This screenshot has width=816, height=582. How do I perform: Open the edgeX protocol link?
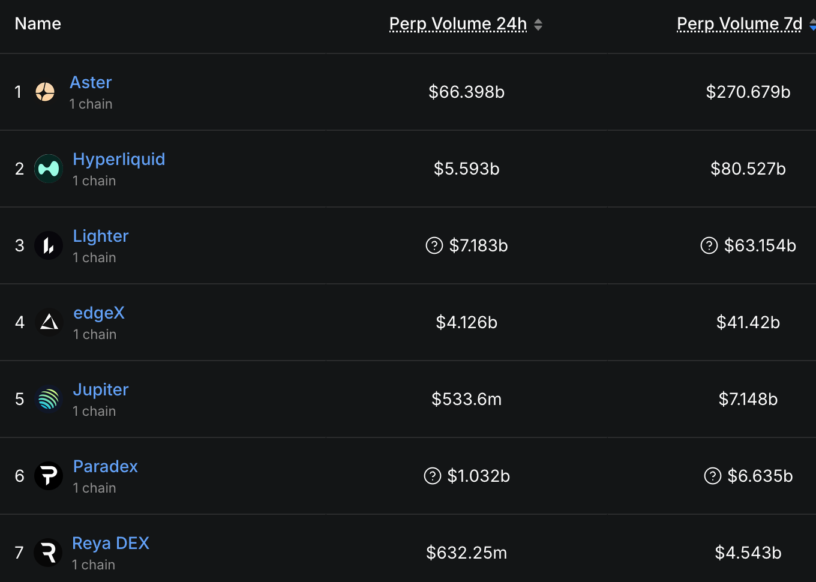tap(99, 313)
